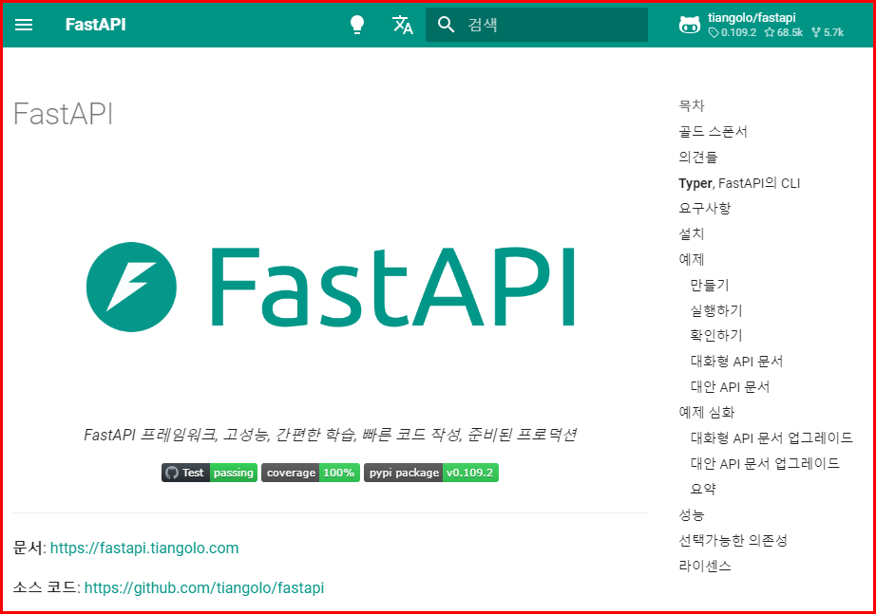Open the hamburger navigation menu
Viewport: 876px width, 614px height.
click(x=24, y=25)
